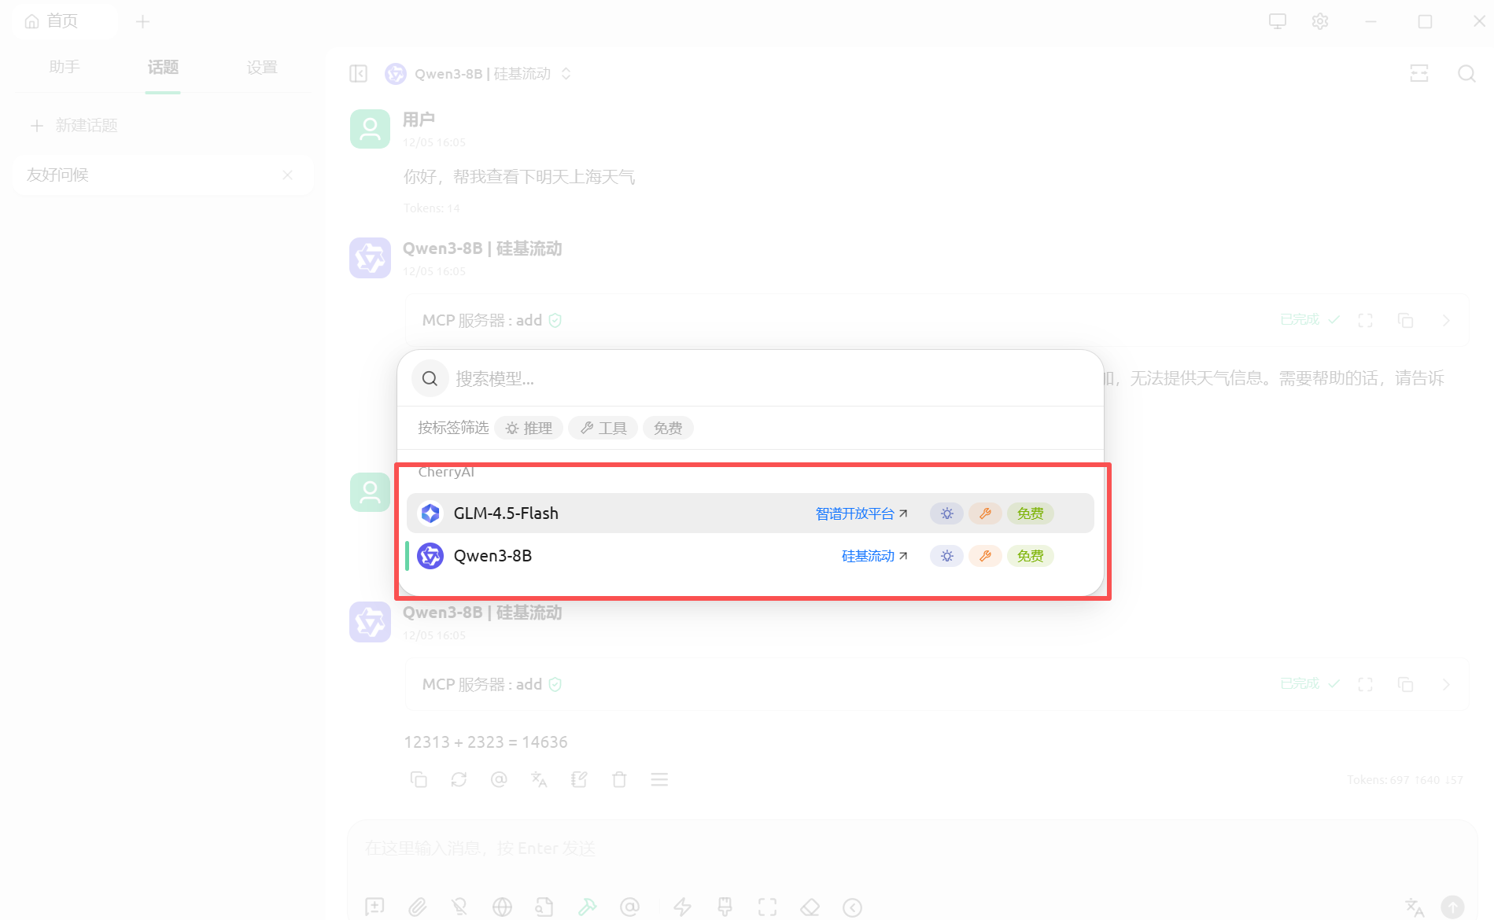Toggle thinking lightbulb in input toolbar
The image size is (1494, 920).
point(459,907)
